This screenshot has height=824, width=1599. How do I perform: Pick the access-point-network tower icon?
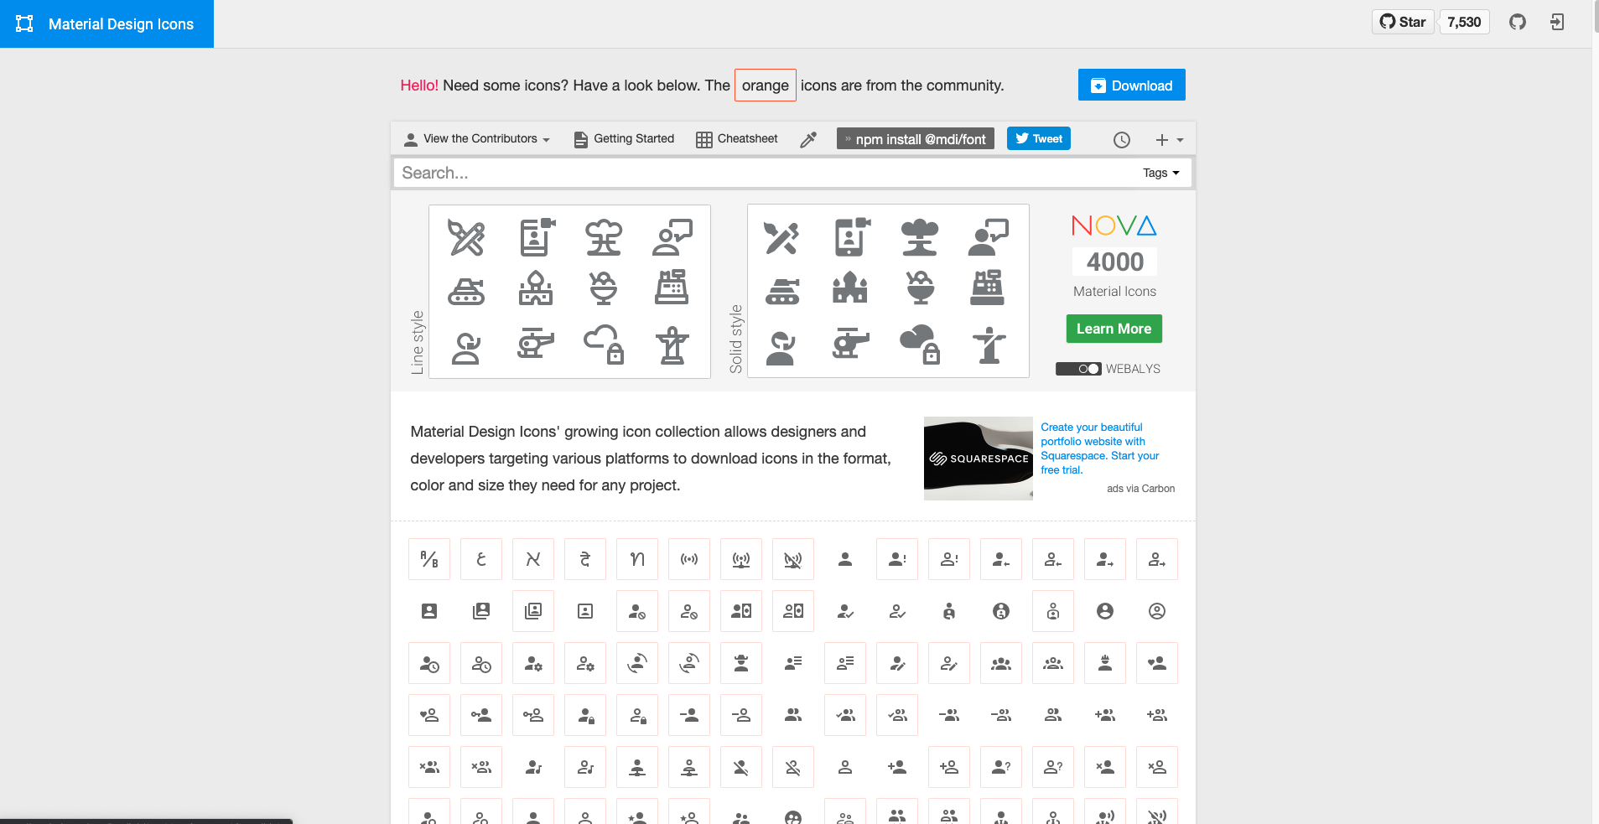[741, 559]
